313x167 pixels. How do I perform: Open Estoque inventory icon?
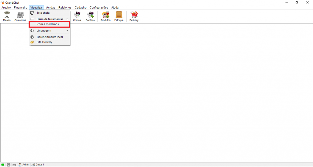click(x=119, y=16)
